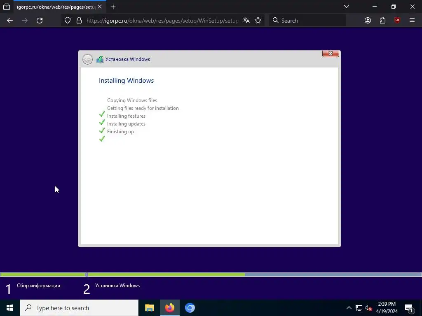Restore down the Firefox window
The image size is (422, 316).
click(x=394, y=7)
